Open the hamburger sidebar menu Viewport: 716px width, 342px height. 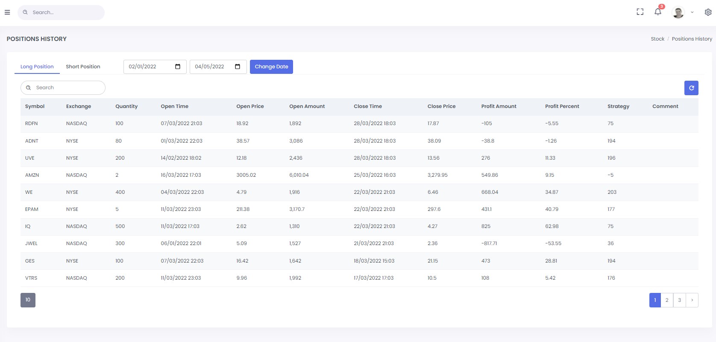[x=7, y=12]
